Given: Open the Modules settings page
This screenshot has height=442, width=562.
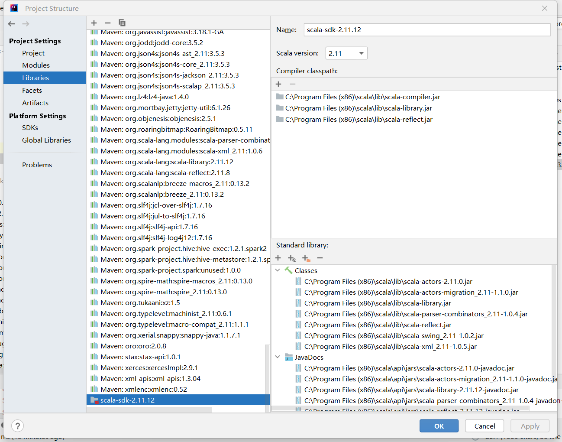Looking at the screenshot, I should click(36, 65).
